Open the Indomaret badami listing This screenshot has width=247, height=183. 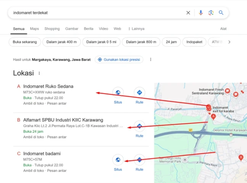pyautogui.click(x=42, y=154)
